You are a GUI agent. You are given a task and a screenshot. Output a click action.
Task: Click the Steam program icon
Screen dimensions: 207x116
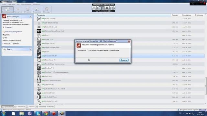(x=39, y=52)
